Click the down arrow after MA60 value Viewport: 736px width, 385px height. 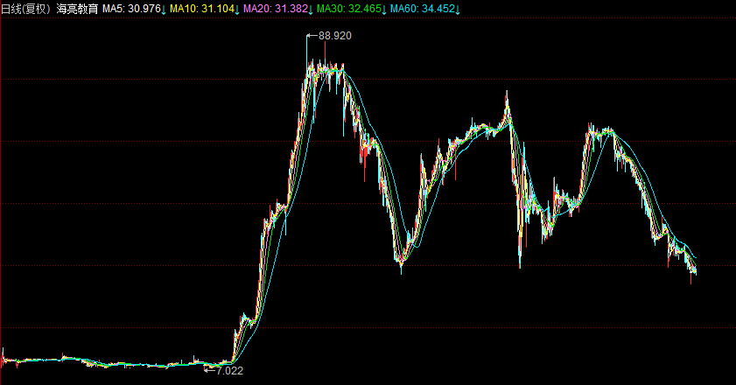click(x=458, y=10)
